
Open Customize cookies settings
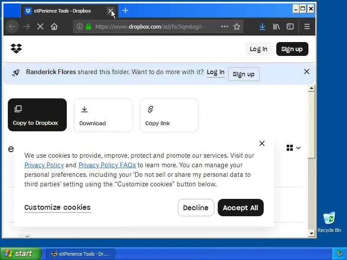[57, 208]
